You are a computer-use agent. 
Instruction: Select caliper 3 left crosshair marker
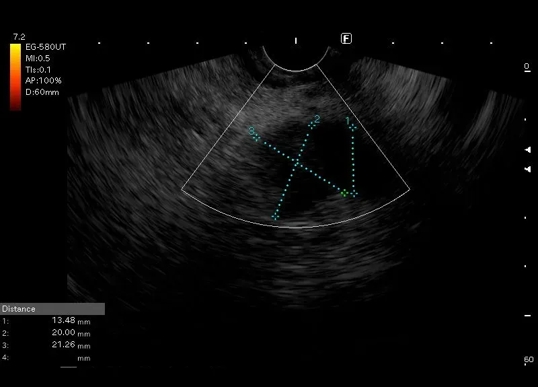tap(256, 137)
